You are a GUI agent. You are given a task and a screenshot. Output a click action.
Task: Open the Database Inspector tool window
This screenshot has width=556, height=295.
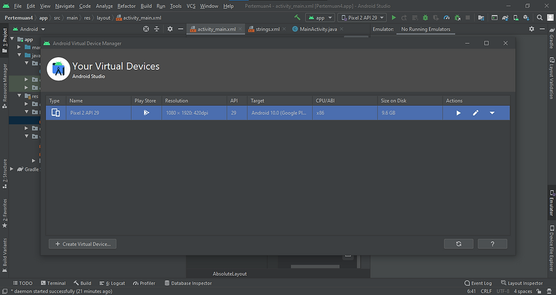pyautogui.click(x=188, y=283)
